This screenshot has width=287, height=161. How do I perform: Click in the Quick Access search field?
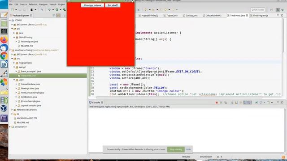(x=258, y=10)
